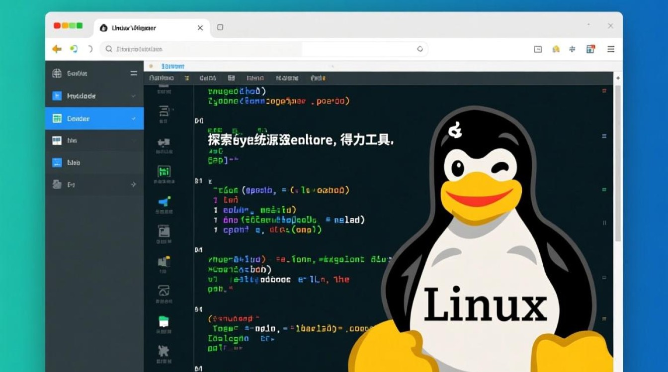Expand the chevron on the highlighted blue sidebar entry
The height and width of the screenshot is (372, 668).
pos(133,118)
